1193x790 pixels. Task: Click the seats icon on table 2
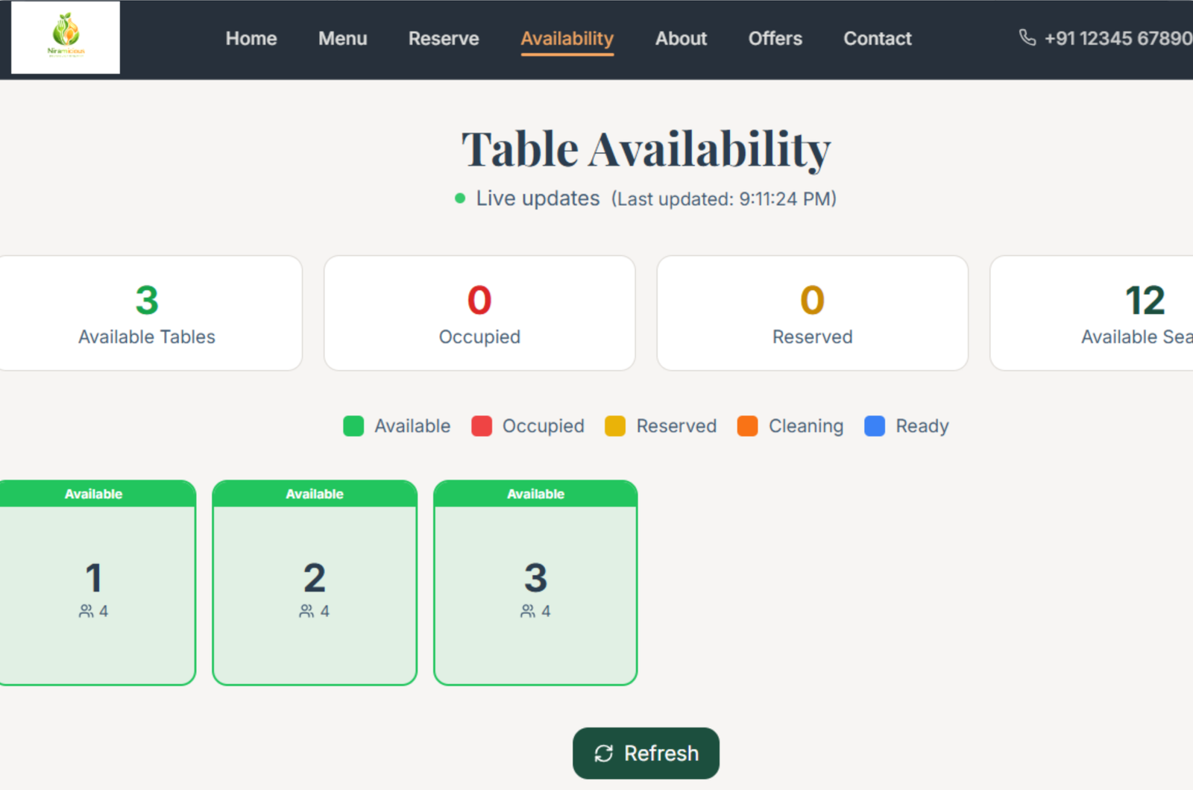(x=306, y=611)
